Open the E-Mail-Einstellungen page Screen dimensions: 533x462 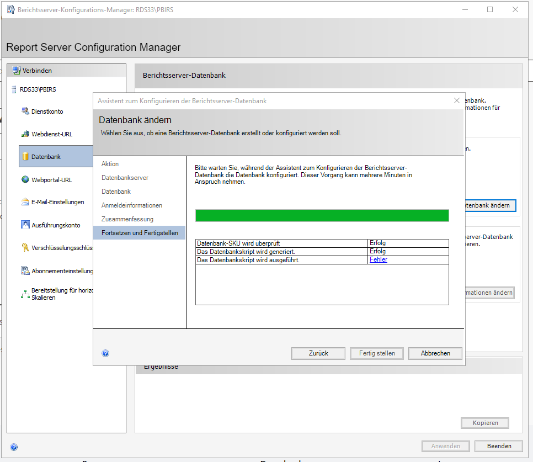pos(58,202)
